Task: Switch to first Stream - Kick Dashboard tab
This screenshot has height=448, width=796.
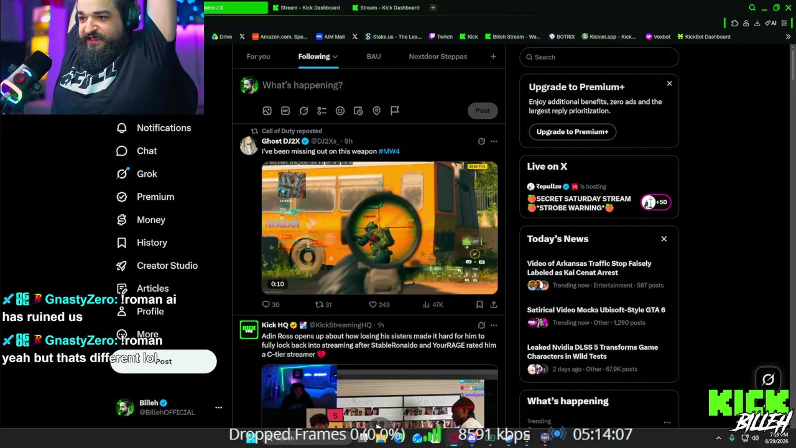Action: tap(306, 7)
